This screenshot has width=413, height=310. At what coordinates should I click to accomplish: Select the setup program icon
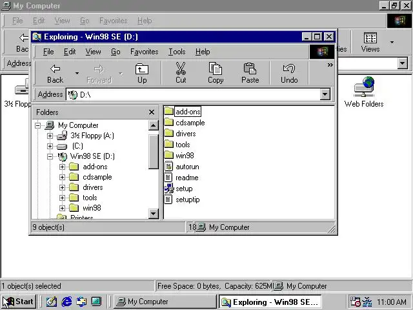coord(168,188)
